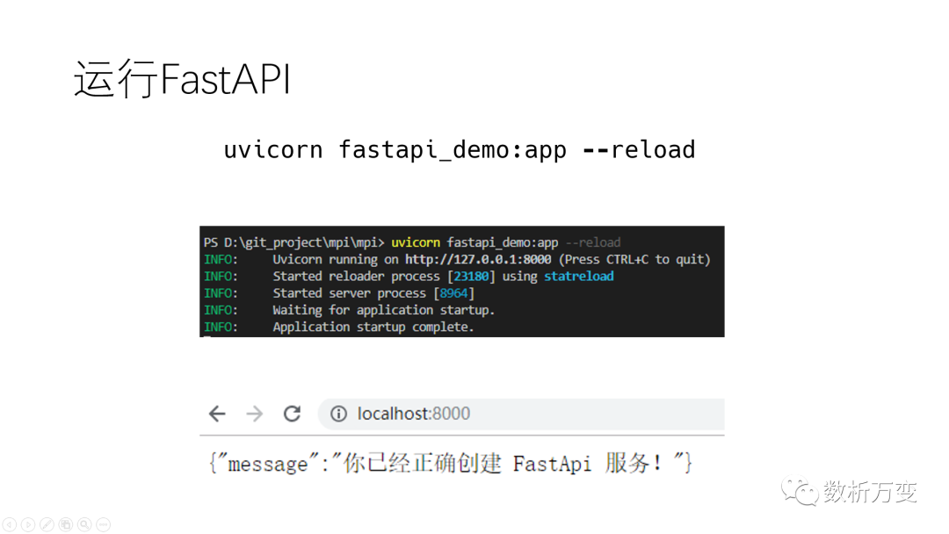This screenshot has height=534, width=949.
Task: Click the blue reloader process ID 23180
Action: click(472, 276)
